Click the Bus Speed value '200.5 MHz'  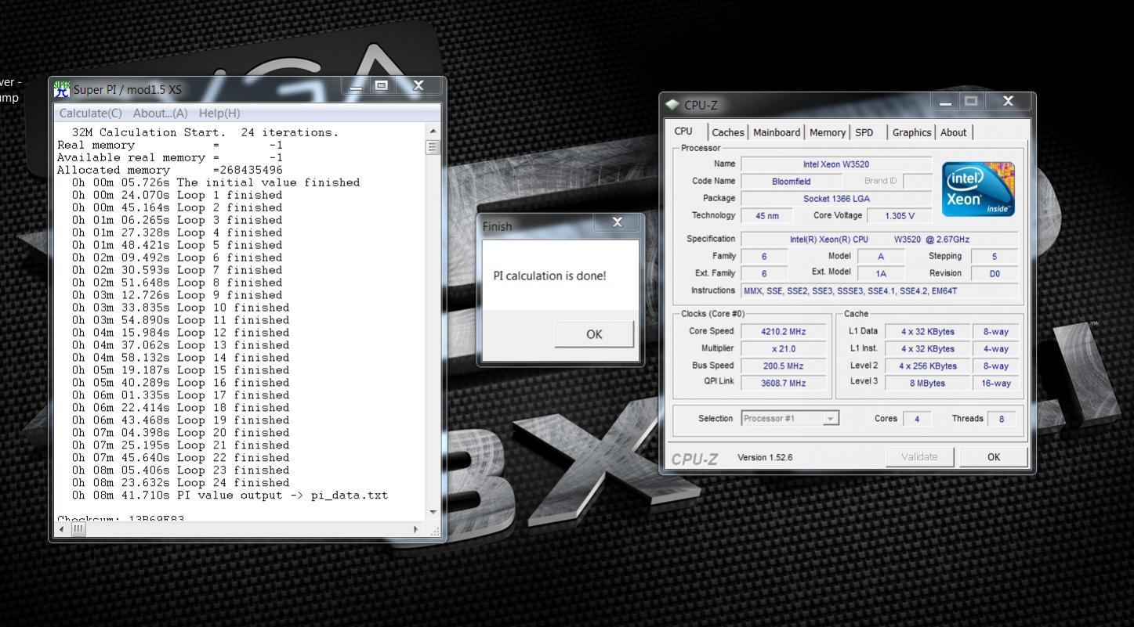click(x=784, y=366)
